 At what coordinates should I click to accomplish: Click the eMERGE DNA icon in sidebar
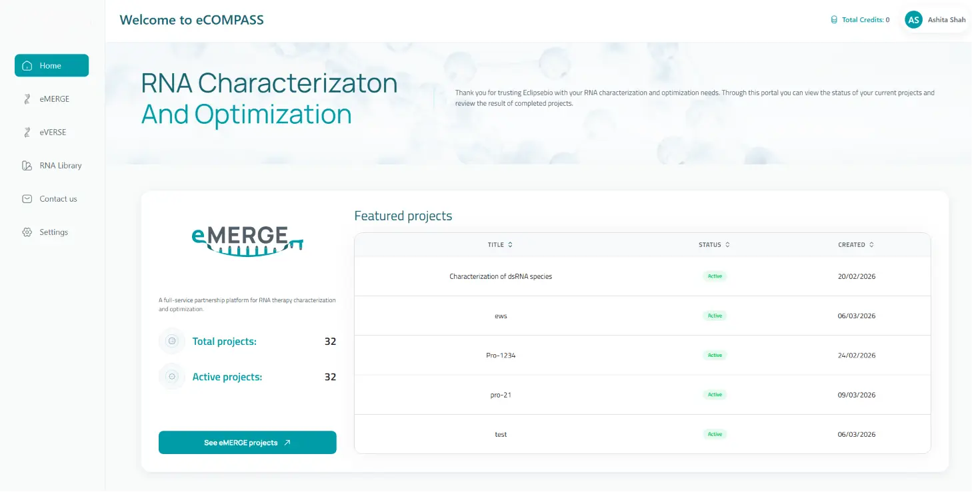(27, 99)
